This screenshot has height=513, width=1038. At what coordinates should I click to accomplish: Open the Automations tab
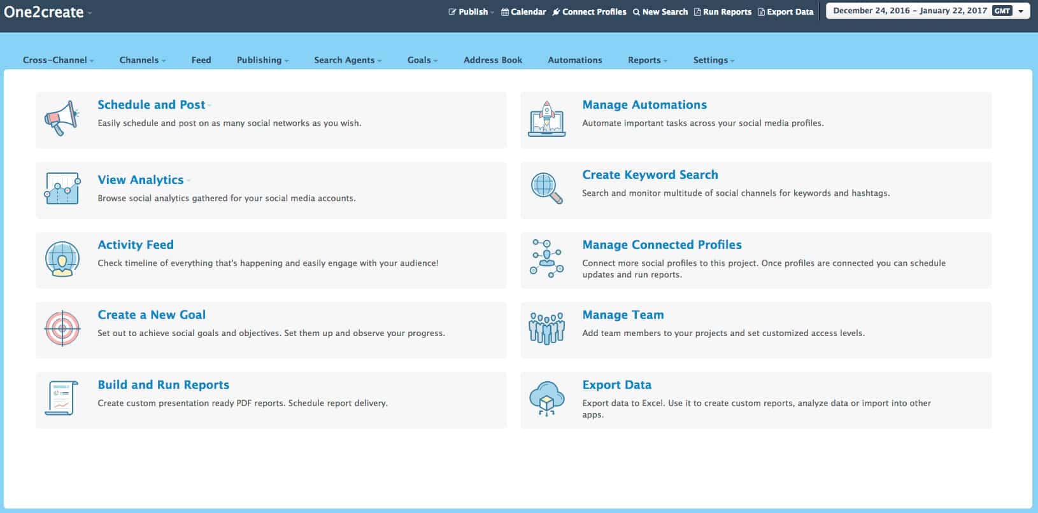point(575,60)
